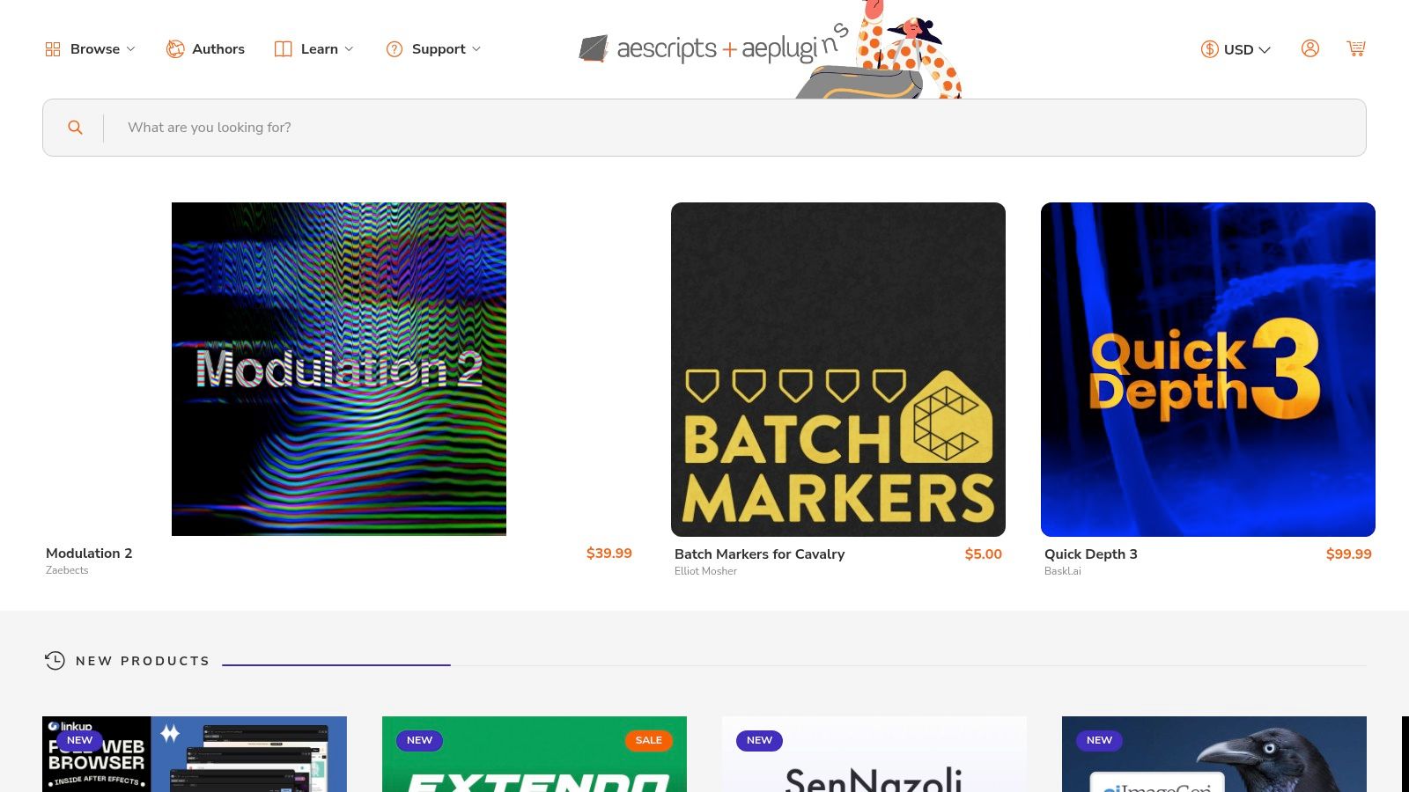Open the user account icon
The width and height of the screenshot is (1409, 792).
tap(1310, 48)
